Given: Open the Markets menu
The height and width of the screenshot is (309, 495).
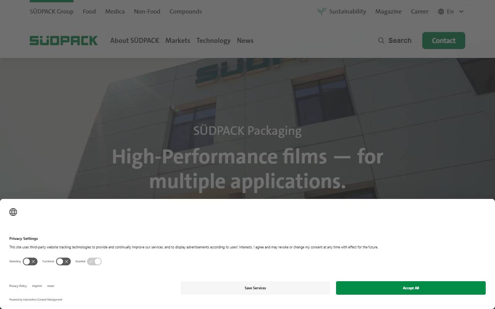Looking at the screenshot, I should point(178,41).
